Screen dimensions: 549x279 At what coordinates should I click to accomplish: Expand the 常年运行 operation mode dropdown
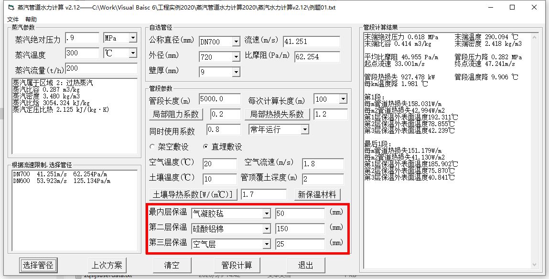tap(305, 129)
